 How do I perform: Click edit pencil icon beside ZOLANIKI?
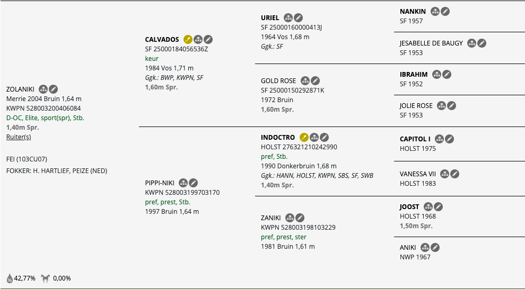pyautogui.click(x=53, y=89)
